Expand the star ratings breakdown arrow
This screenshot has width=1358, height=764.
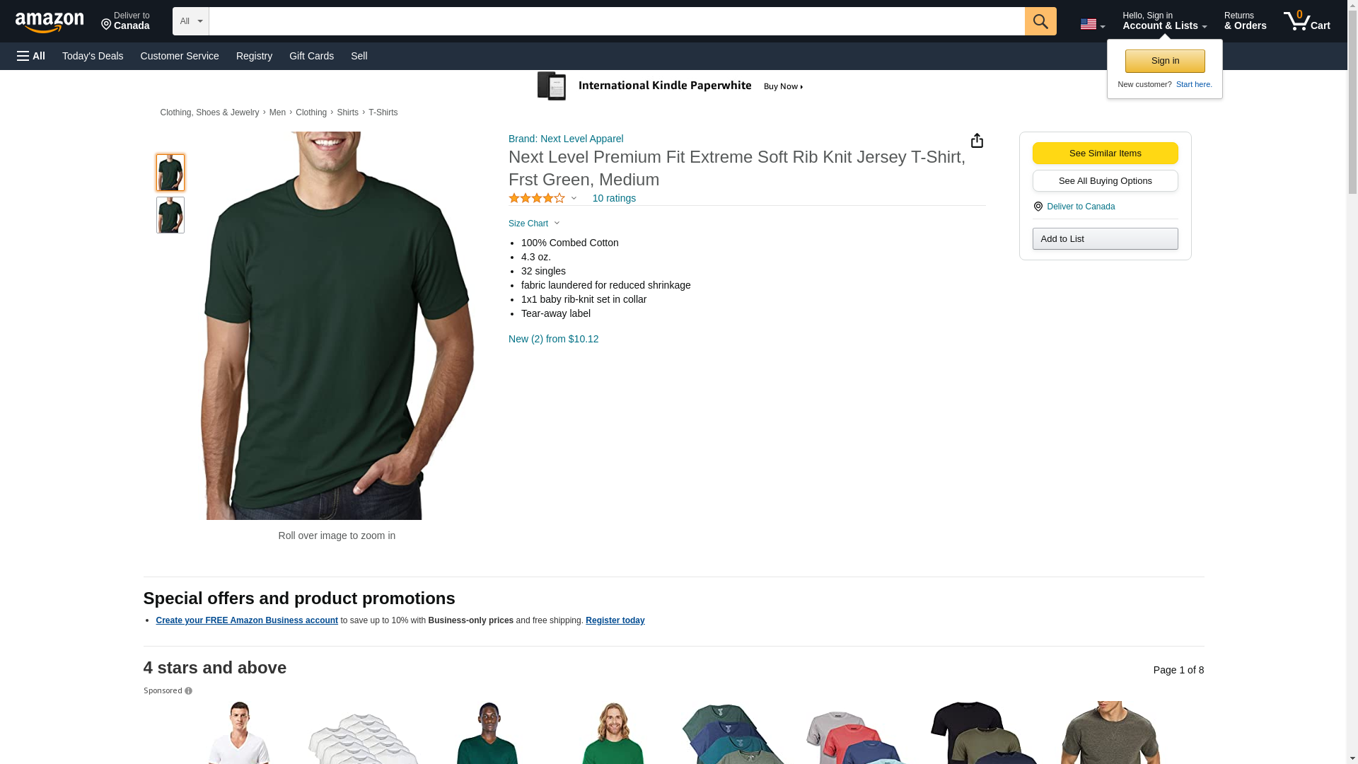pos(574,199)
